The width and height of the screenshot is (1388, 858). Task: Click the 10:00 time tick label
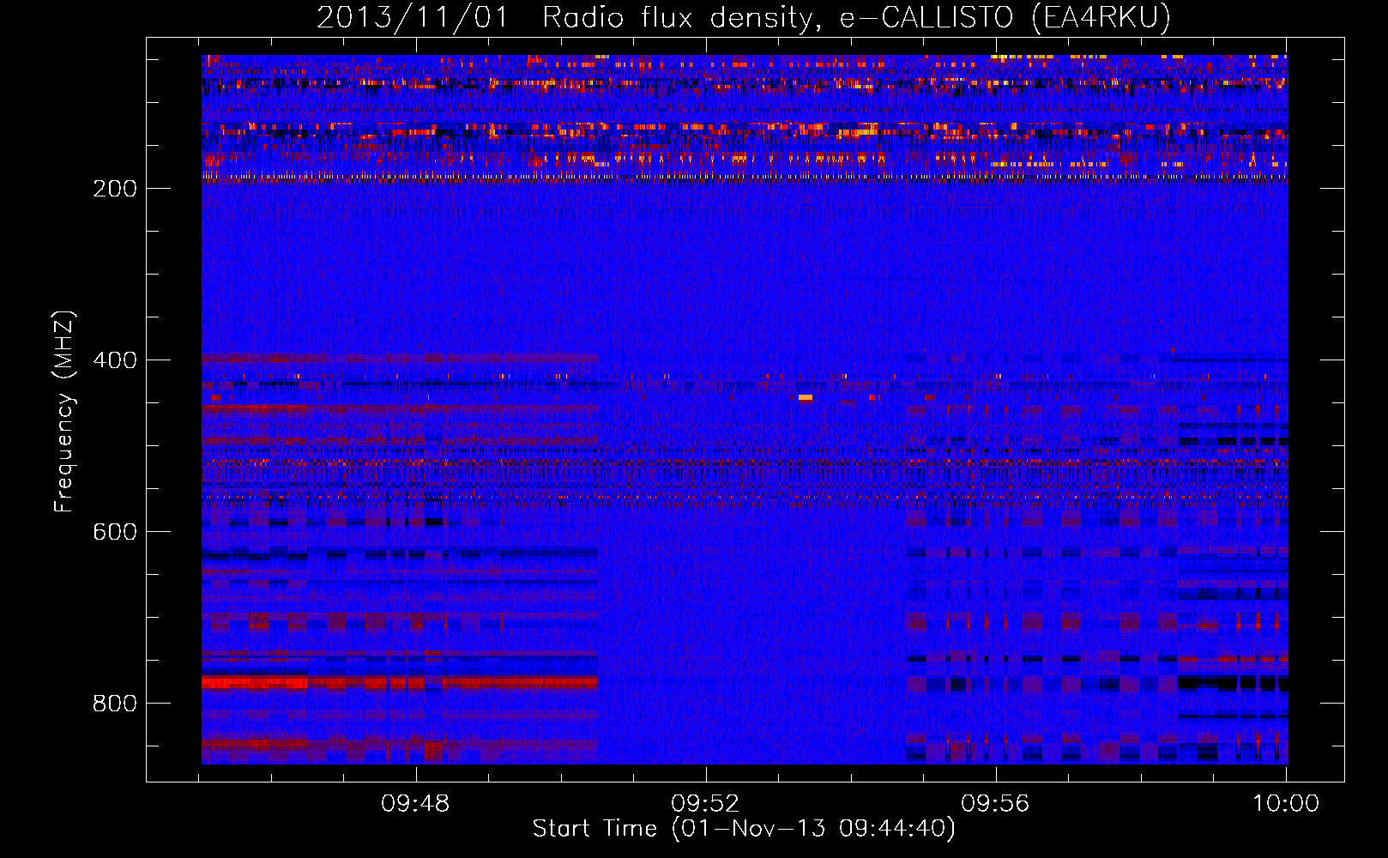1286,804
